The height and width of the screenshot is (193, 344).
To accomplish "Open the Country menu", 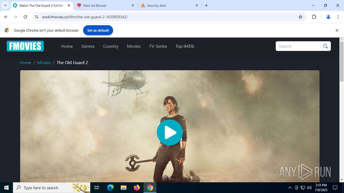I will [x=111, y=46].
